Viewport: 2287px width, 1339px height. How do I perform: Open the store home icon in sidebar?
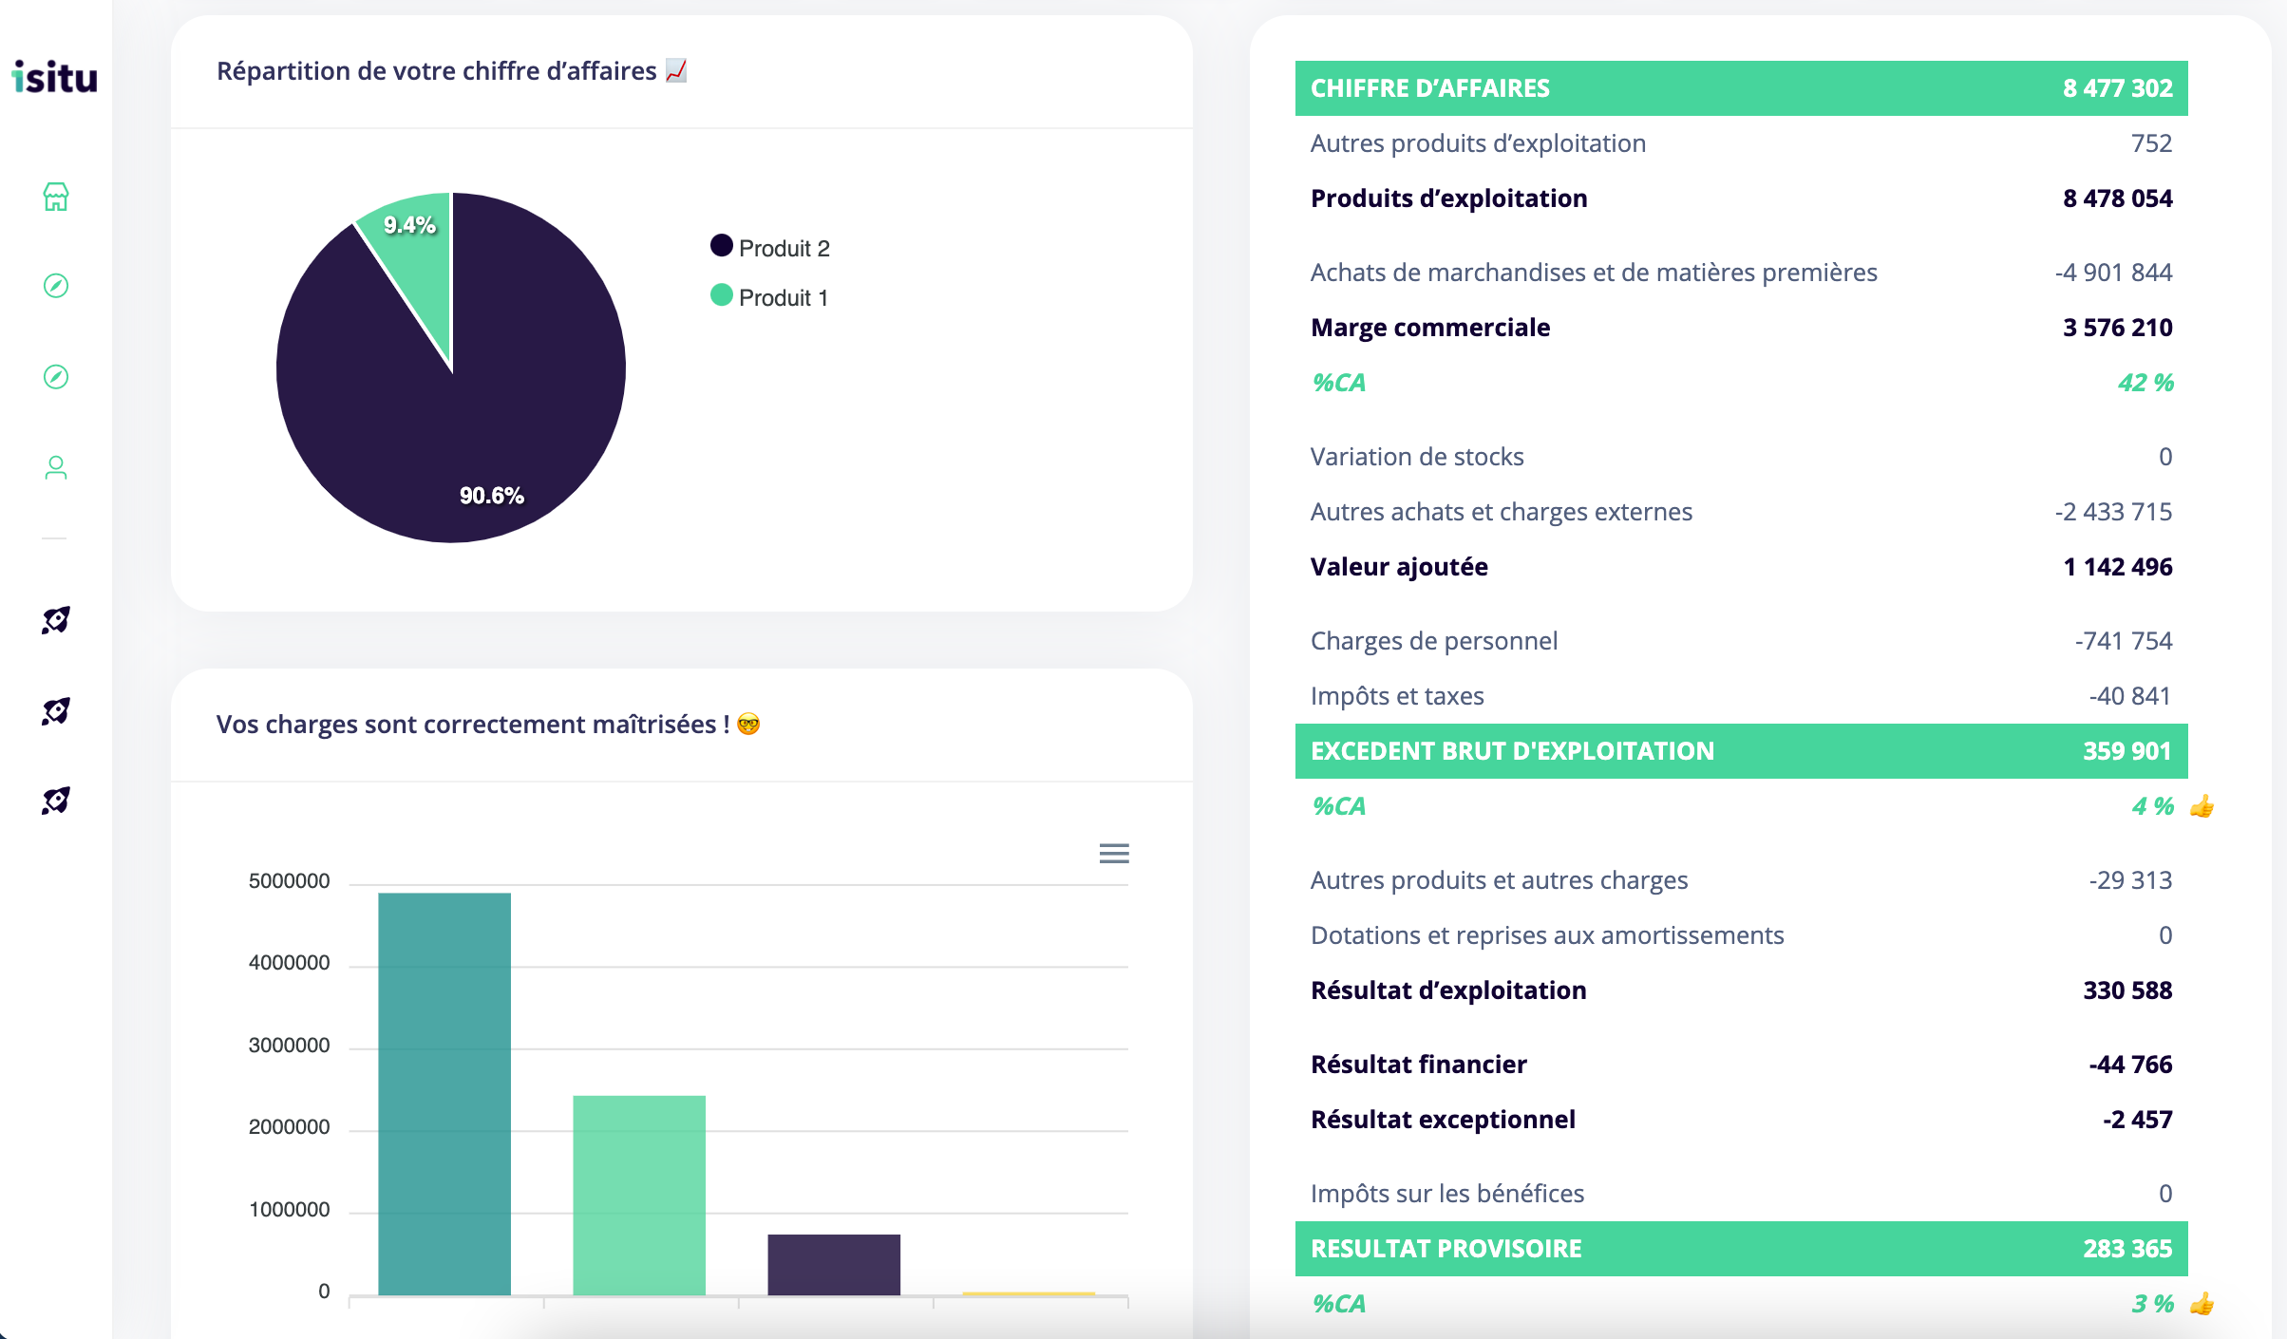(56, 197)
